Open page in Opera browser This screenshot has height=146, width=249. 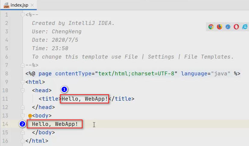coord(236,27)
